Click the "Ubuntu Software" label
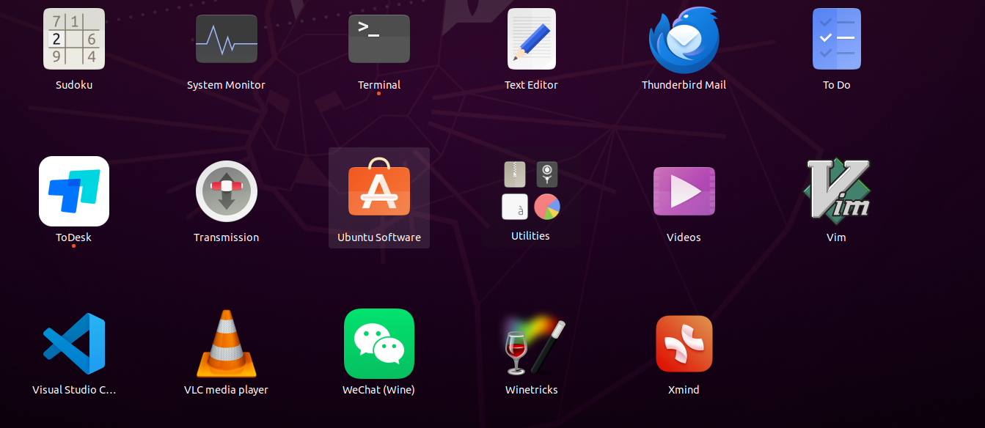985x428 pixels. tap(379, 237)
